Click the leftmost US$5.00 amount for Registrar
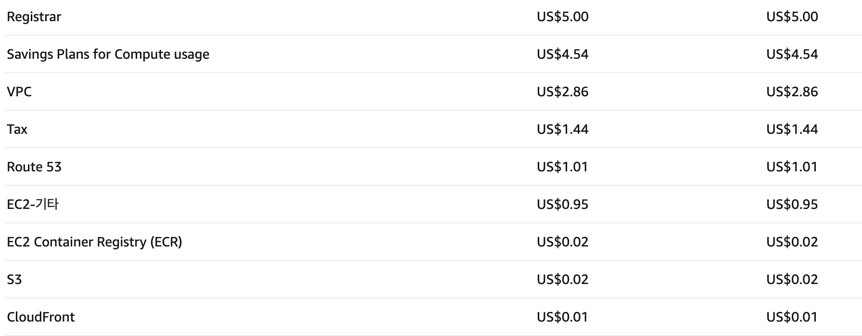The width and height of the screenshot is (862, 336). (562, 17)
